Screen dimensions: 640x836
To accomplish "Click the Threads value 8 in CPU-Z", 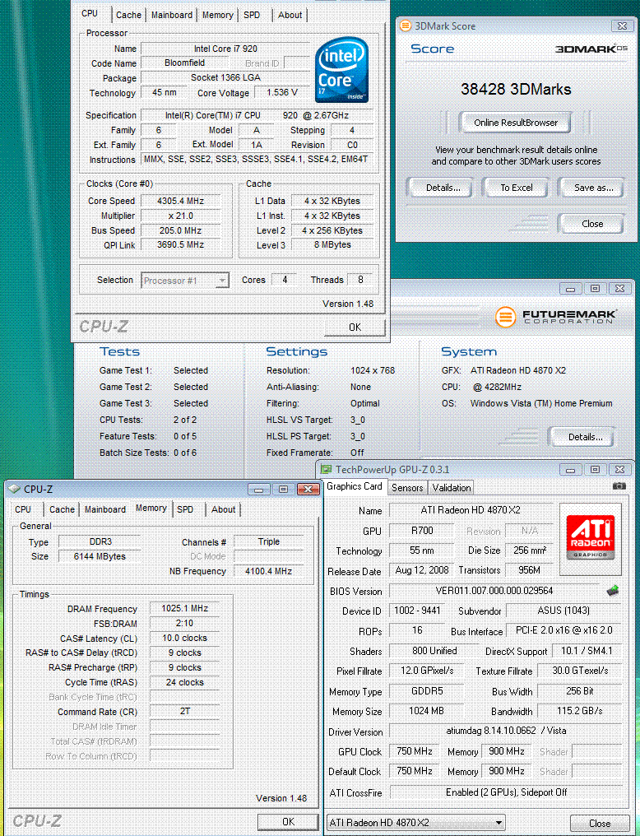I will 361,280.
